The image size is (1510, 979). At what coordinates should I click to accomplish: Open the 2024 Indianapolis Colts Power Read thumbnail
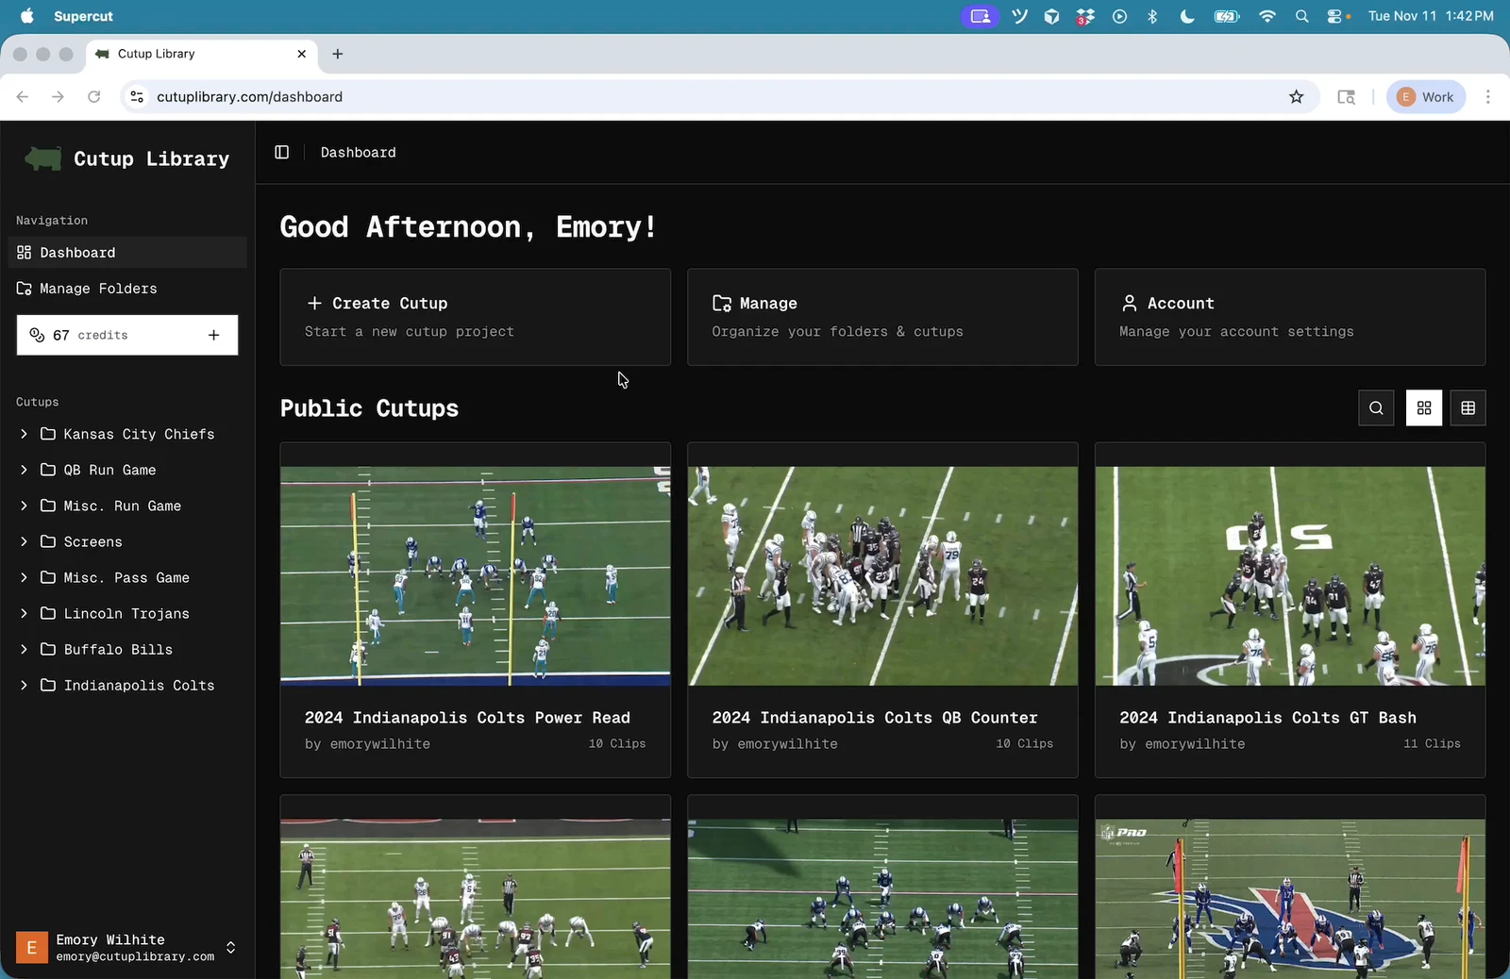click(476, 575)
